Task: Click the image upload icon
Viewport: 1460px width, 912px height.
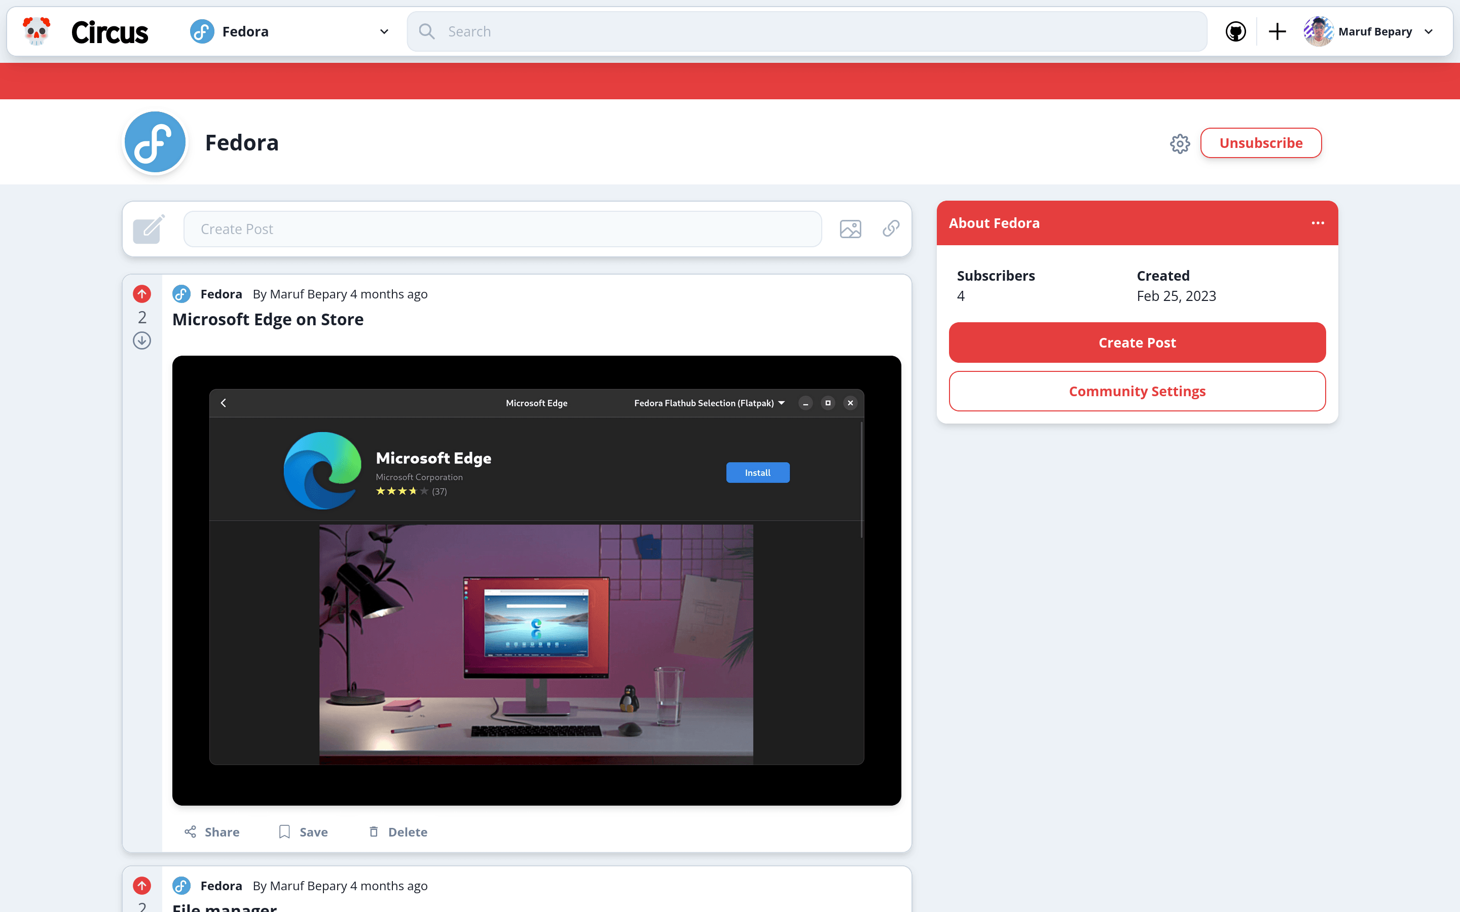Action: [850, 229]
